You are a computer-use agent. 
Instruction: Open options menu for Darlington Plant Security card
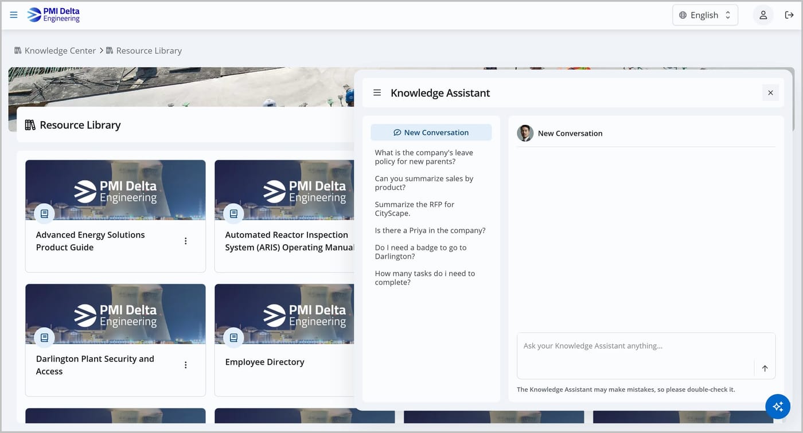[185, 365]
